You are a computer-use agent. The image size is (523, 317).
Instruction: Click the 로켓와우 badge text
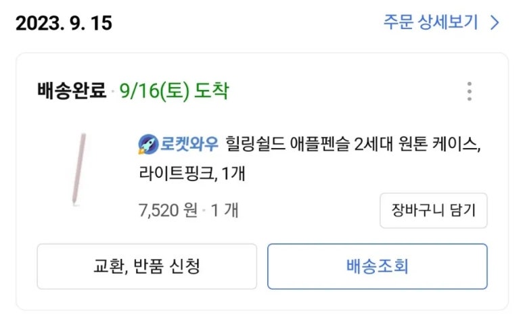pyautogui.click(x=189, y=144)
